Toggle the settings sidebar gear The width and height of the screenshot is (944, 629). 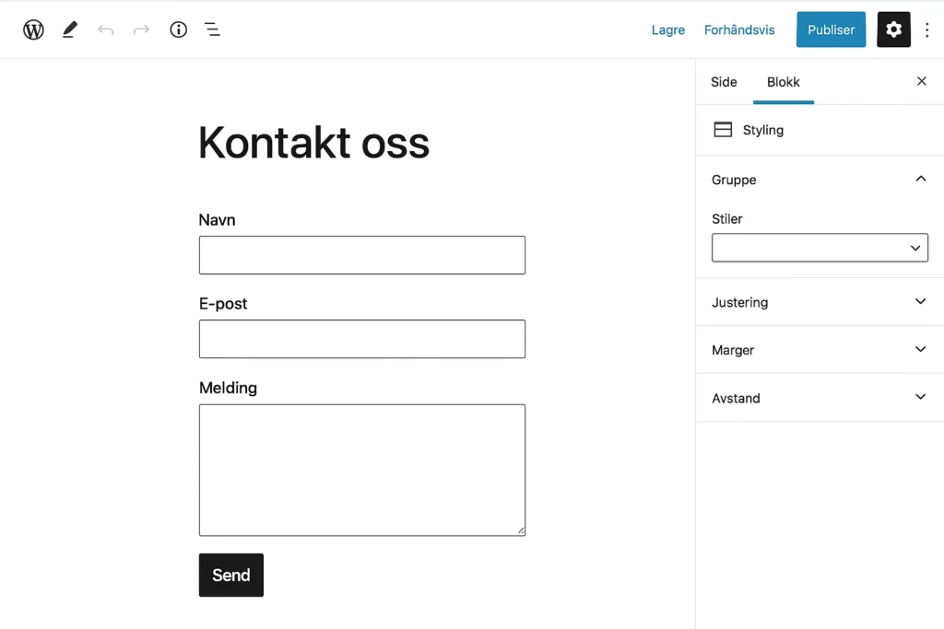pyautogui.click(x=893, y=29)
